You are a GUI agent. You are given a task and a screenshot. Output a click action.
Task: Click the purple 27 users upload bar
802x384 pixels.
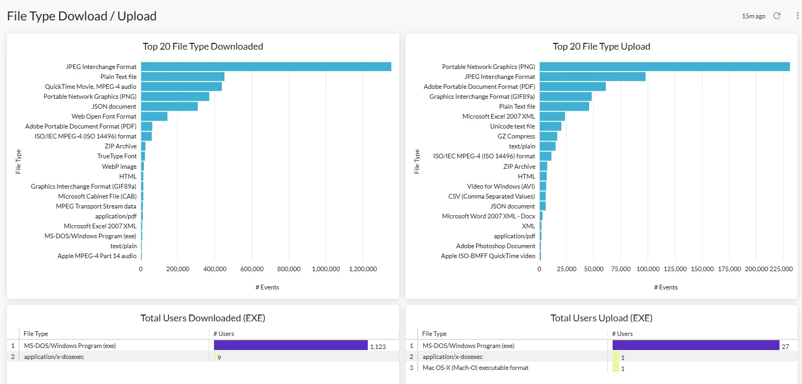pos(696,345)
